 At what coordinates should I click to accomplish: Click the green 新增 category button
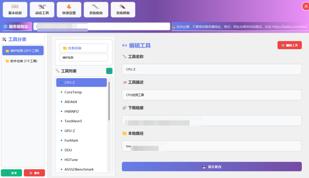point(11,173)
